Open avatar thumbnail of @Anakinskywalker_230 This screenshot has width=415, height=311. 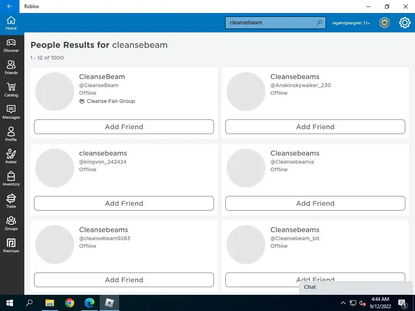(246, 92)
